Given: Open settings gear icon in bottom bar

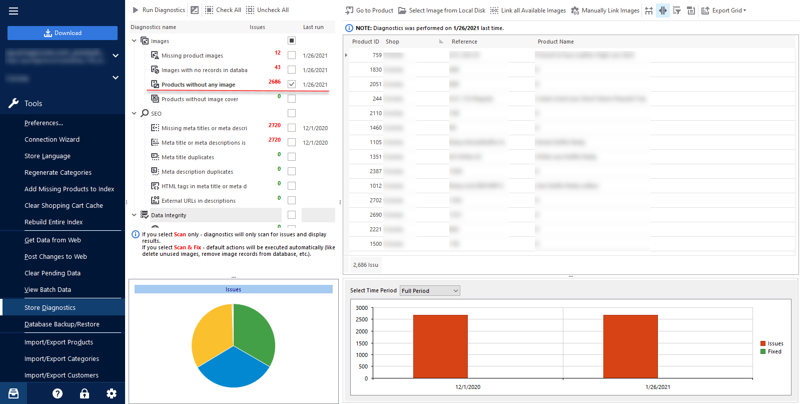Looking at the screenshot, I should pyautogui.click(x=112, y=393).
